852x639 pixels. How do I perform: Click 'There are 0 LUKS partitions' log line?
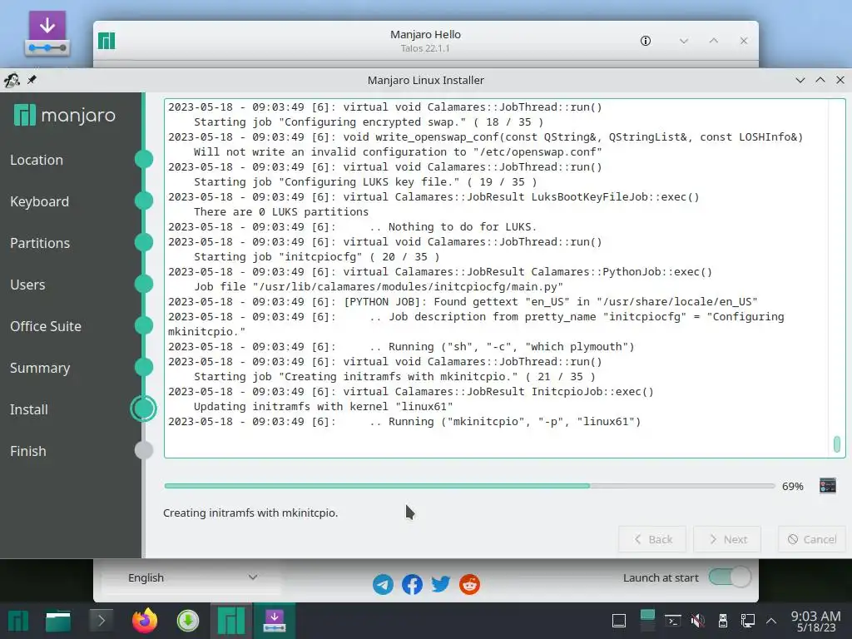281,212
